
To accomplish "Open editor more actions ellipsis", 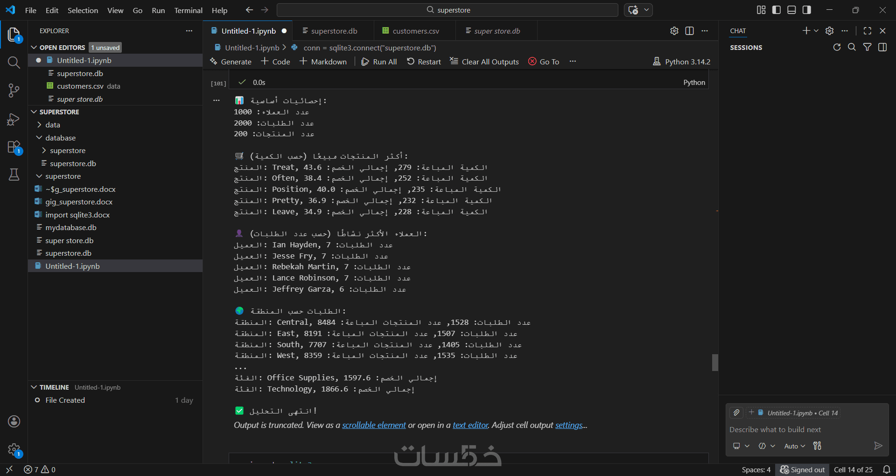I will (705, 31).
